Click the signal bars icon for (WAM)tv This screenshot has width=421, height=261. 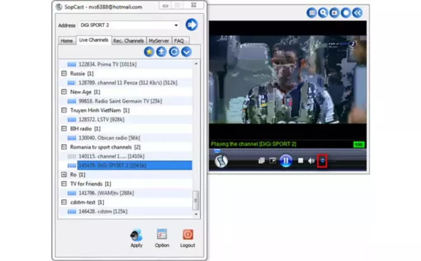tap(72, 193)
